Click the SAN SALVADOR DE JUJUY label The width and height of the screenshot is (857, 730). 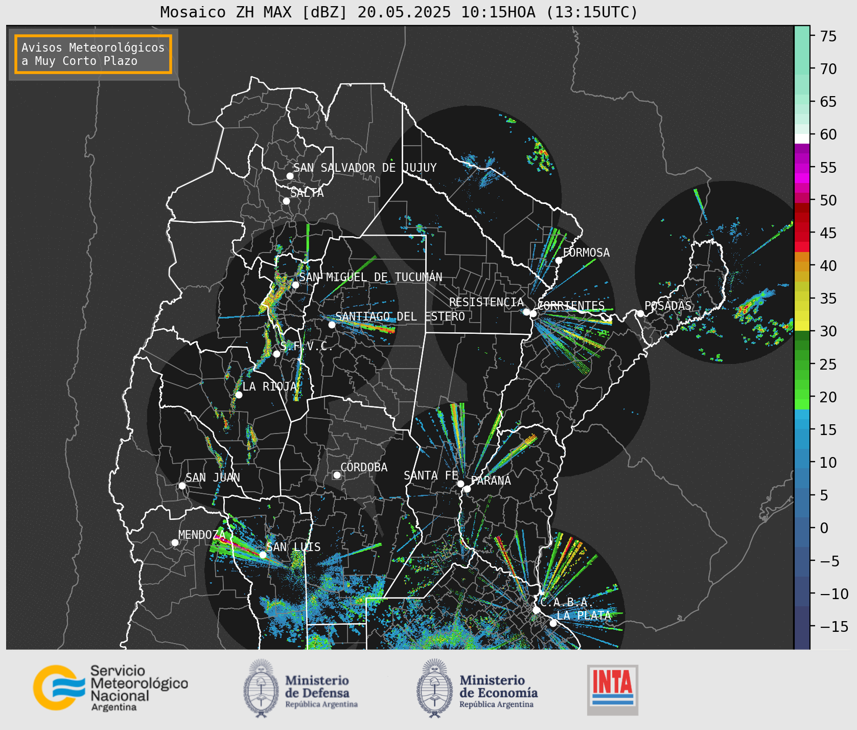(365, 168)
